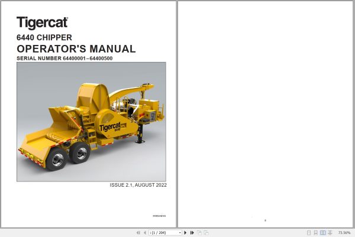Switch to continuous page view
Viewport: 355px width, 237px height.
tap(315, 233)
